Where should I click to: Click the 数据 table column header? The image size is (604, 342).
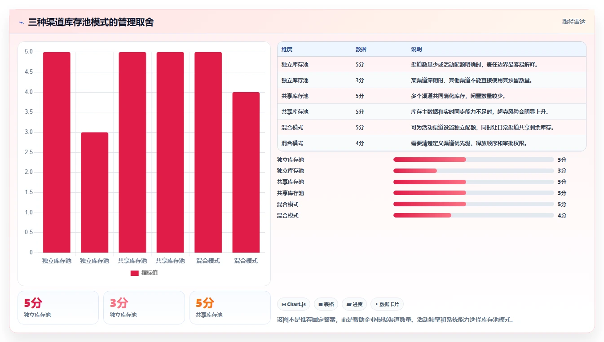(361, 49)
